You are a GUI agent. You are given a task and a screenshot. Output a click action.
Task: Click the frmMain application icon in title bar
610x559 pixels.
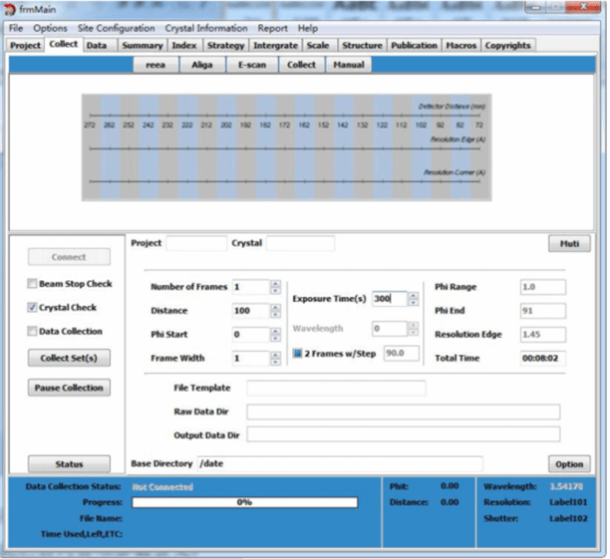(10, 9)
